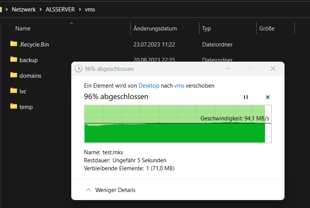Screen dimensions: 310x208
Task: Cancel the file move operation
Action: tap(268, 97)
